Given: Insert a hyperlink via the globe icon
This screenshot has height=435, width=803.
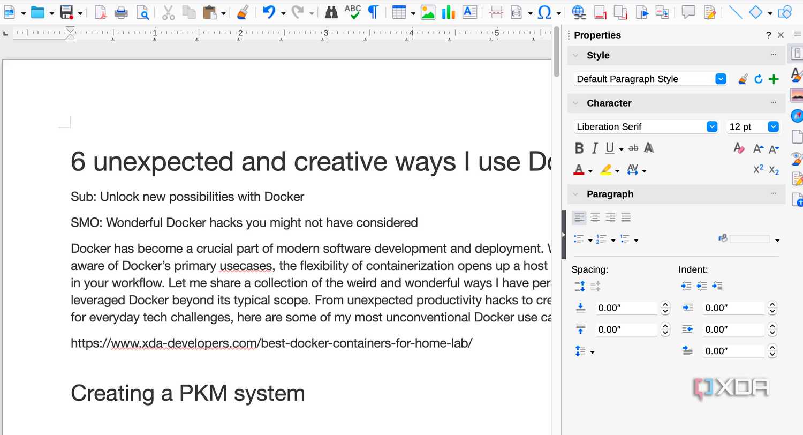Looking at the screenshot, I should pos(578,12).
